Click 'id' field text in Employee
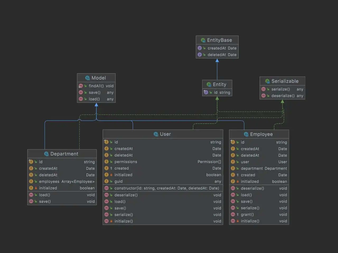The width and height of the screenshot is (338, 253). (x=243, y=142)
